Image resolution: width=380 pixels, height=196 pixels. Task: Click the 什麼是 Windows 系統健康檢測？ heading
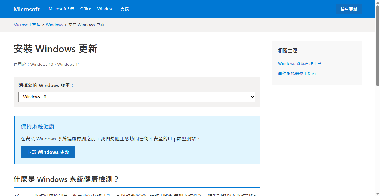click(66, 179)
